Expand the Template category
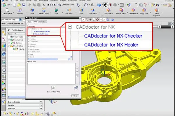The image size is (175, 116). [x=29, y=37]
